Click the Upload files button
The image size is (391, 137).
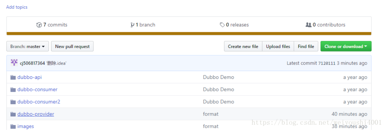click(278, 46)
